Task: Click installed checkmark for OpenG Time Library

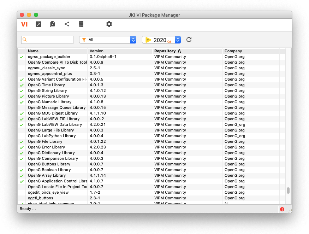Action: (22, 85)
